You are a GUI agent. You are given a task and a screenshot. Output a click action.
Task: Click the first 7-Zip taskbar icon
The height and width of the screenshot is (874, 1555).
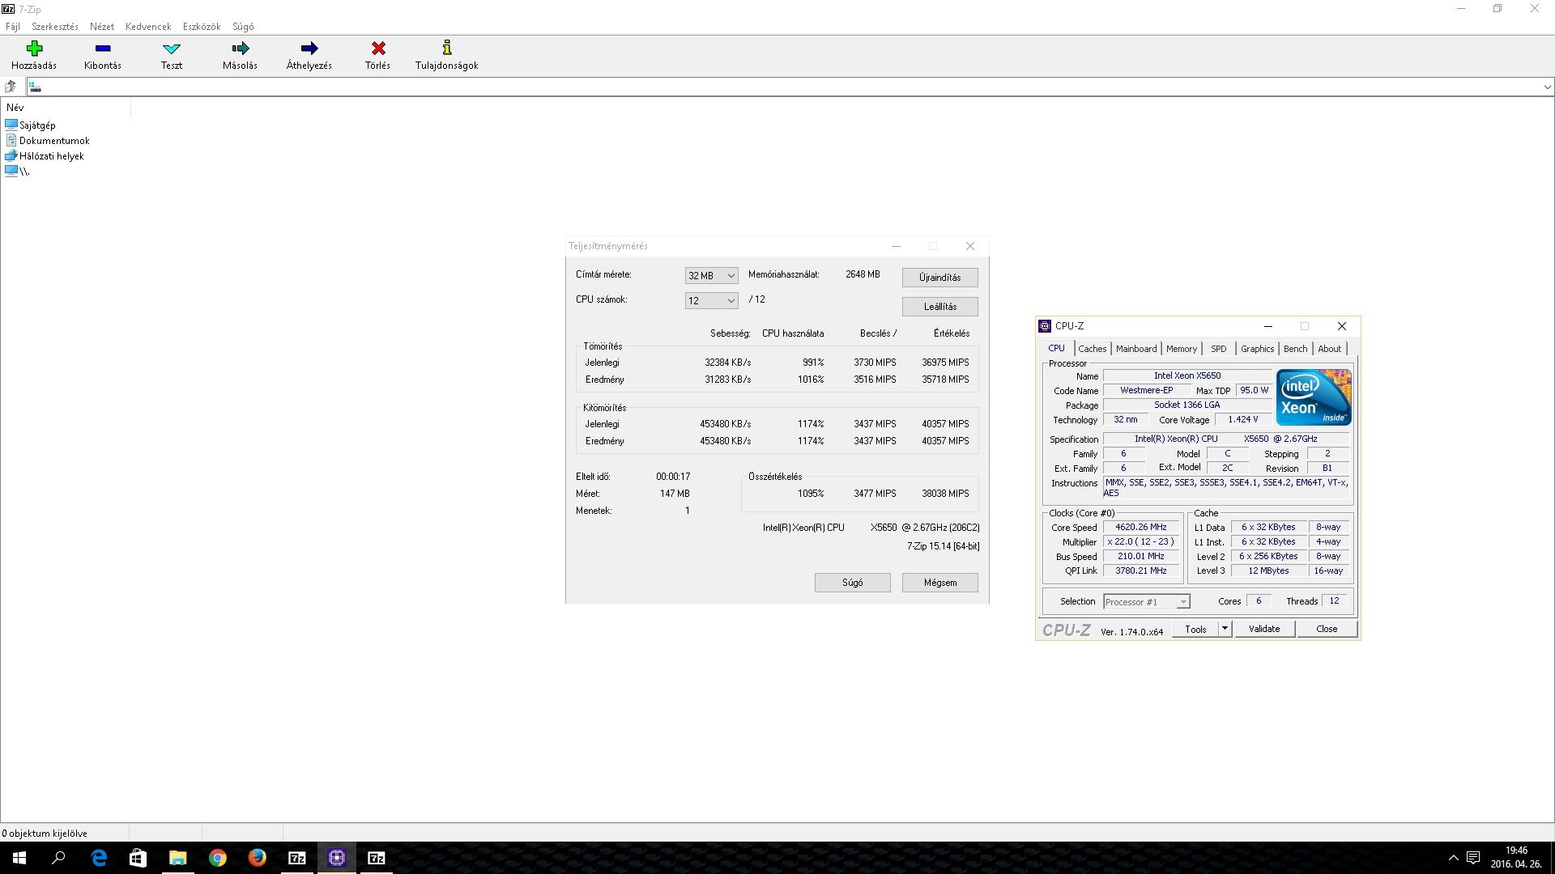click(297, 858)
